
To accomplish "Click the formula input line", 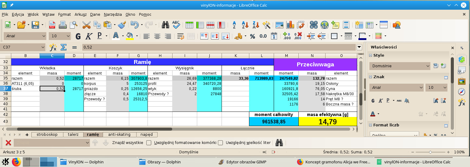I will click(218, 47).
